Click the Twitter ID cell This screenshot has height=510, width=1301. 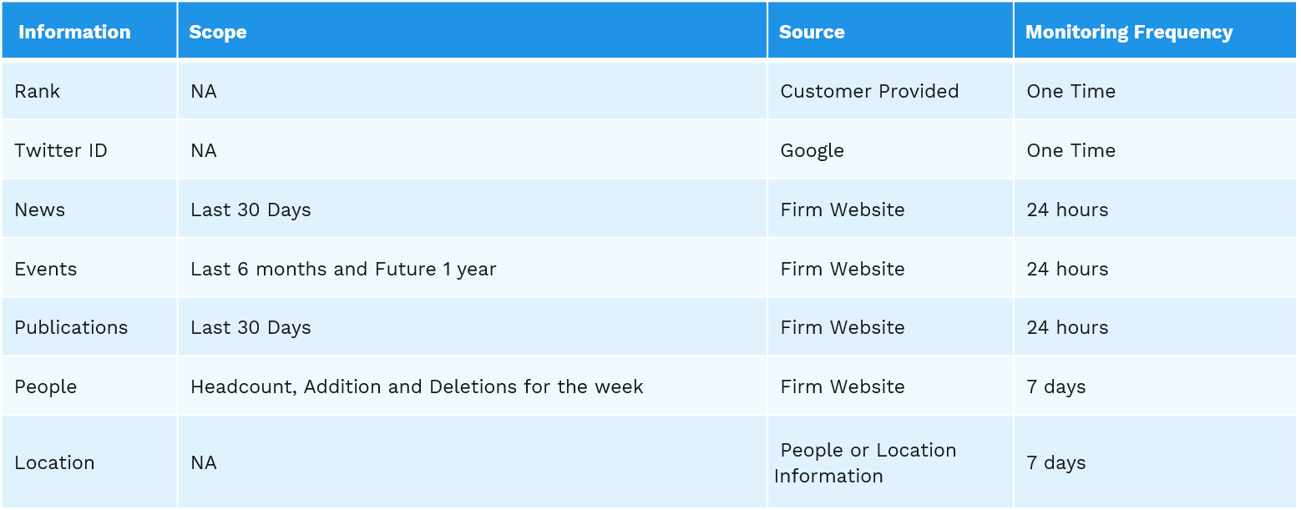(x=61, y=150)
